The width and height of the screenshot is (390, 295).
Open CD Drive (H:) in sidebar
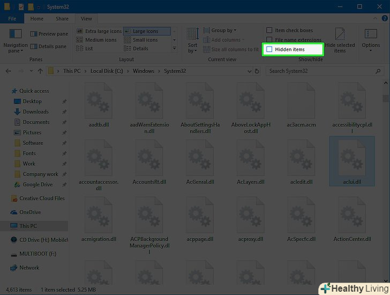pos(43,240)
